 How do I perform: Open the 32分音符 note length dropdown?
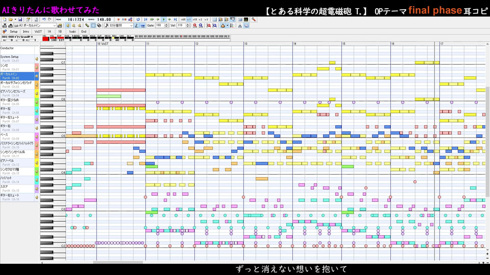[131, 25]
